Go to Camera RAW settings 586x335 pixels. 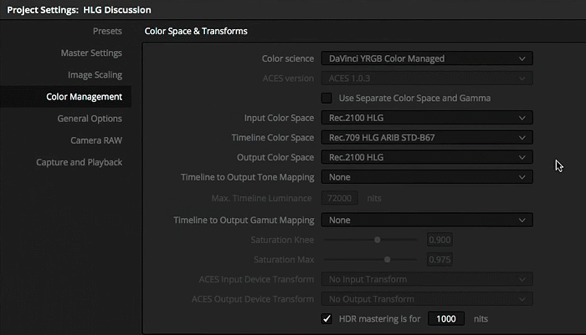pyautogui.click(x=96, y=140)
